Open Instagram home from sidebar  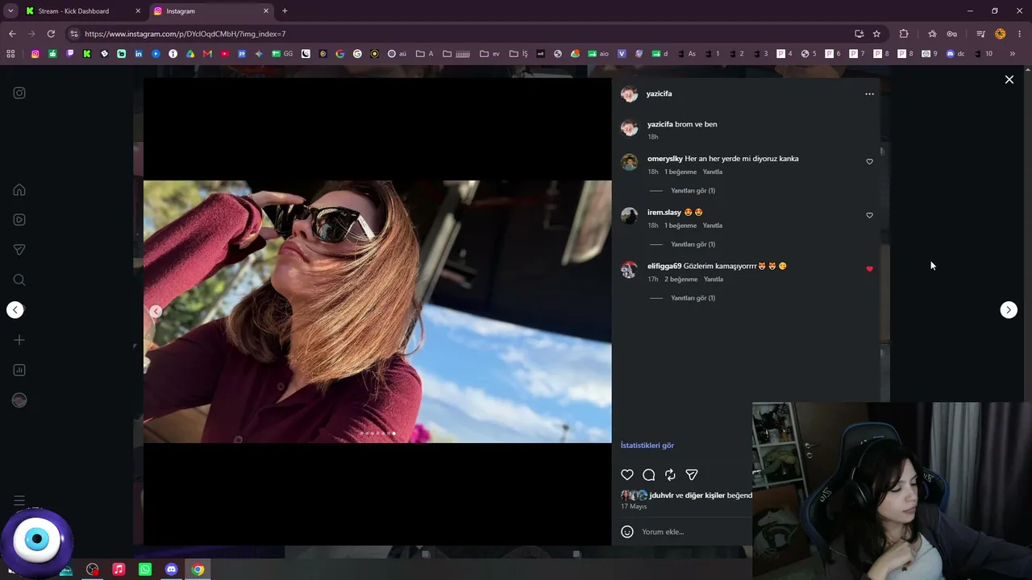[19, 190]
